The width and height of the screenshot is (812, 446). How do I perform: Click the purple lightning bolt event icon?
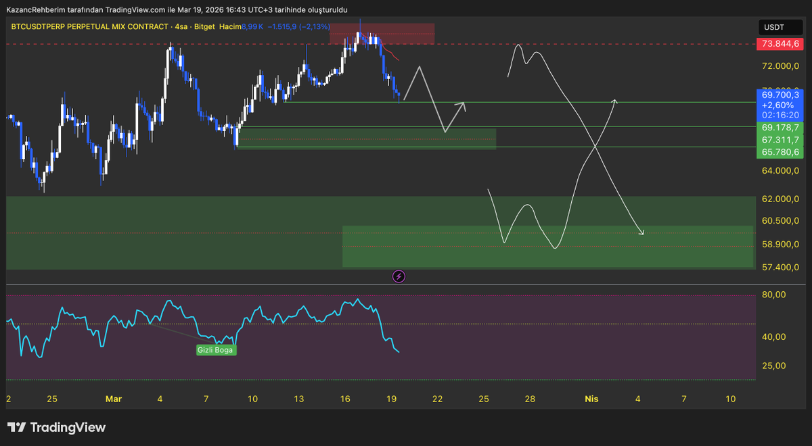point(399,276)
